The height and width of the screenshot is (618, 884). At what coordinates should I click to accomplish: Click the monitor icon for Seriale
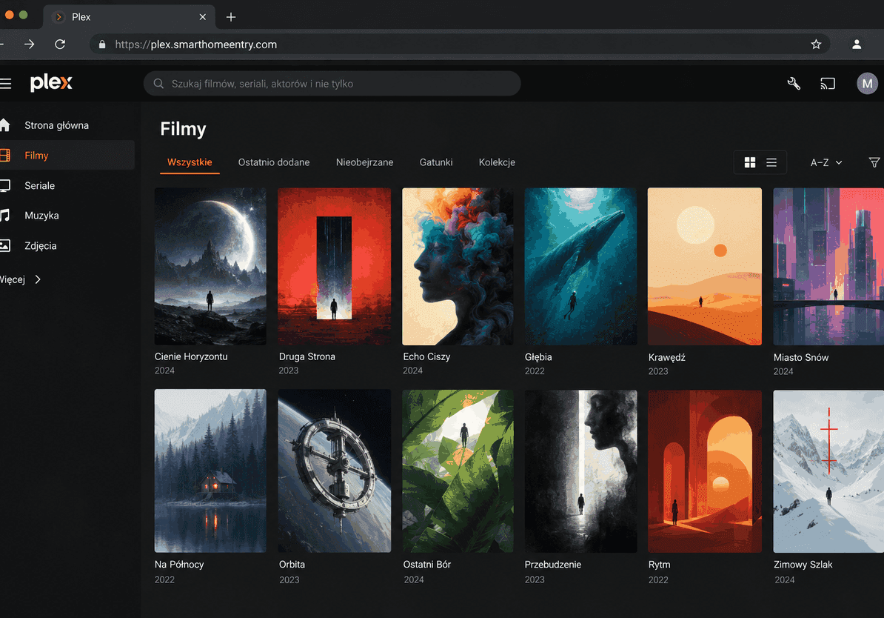[4, 185]
